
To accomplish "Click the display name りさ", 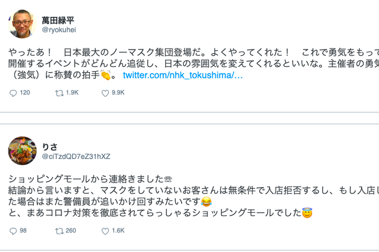I will coord(49,147).
